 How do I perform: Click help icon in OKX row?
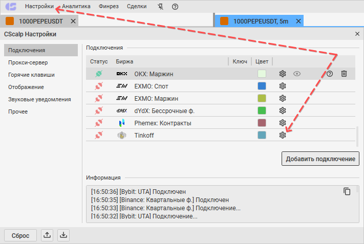click(x=330, y=74)
